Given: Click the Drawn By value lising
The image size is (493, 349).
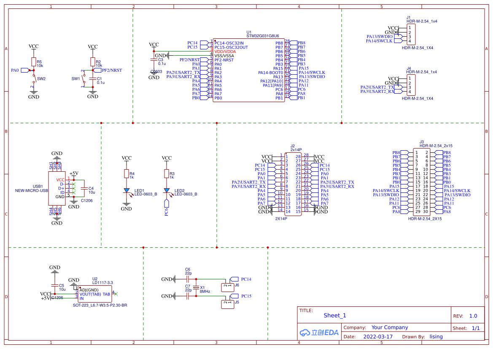Looking at the screenshot, I should click(436, 336).
